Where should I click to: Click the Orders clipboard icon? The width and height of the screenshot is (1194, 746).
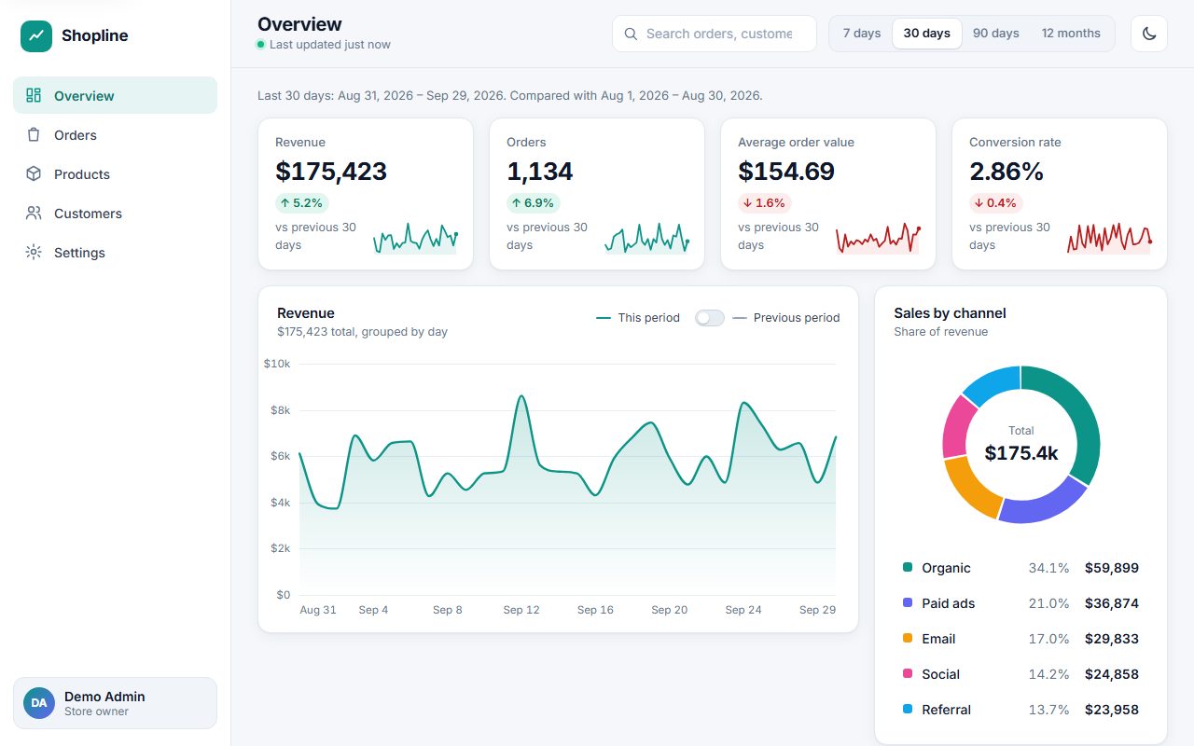click(34, 134)
